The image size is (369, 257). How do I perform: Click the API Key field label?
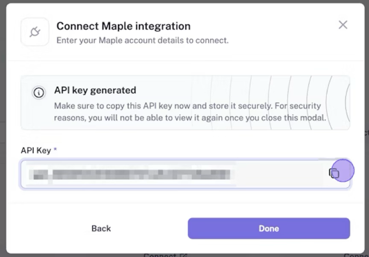[x=35, y=150]
